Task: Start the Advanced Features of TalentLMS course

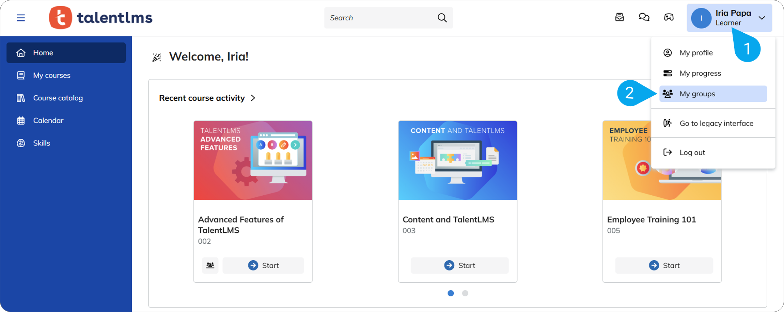Action: [263, 265]
